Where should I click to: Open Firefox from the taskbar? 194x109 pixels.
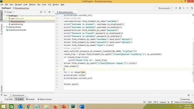(55, 106)
